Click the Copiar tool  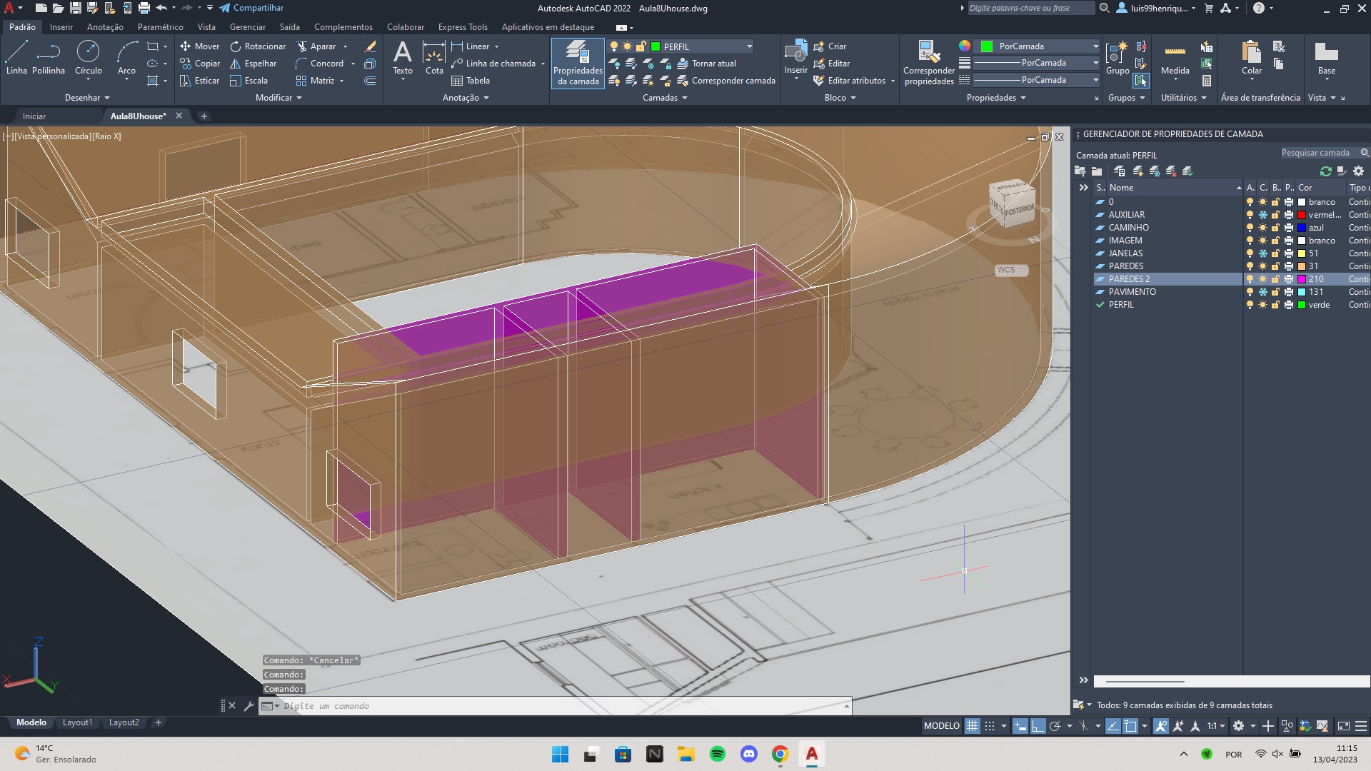coord(200,64)
